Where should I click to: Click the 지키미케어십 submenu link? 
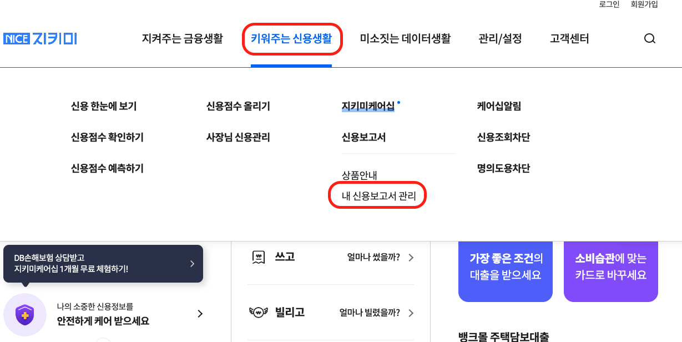(x=367, y=107)
